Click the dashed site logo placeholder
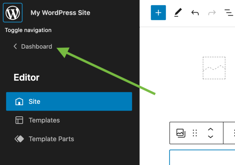The width and height of the screenshot is (235, 165). (x=214, y=68)
